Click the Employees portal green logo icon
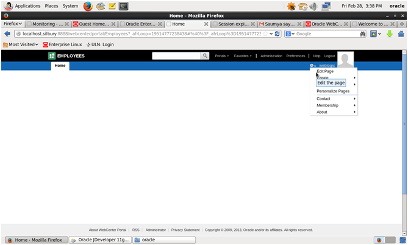 coord(52,56)
